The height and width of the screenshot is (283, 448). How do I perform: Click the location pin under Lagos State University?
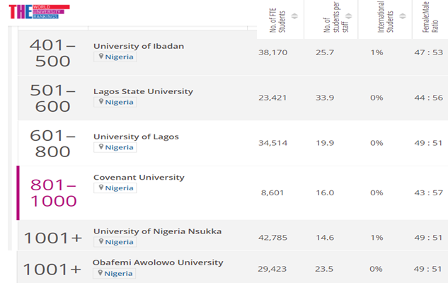[x=101, y=103]
